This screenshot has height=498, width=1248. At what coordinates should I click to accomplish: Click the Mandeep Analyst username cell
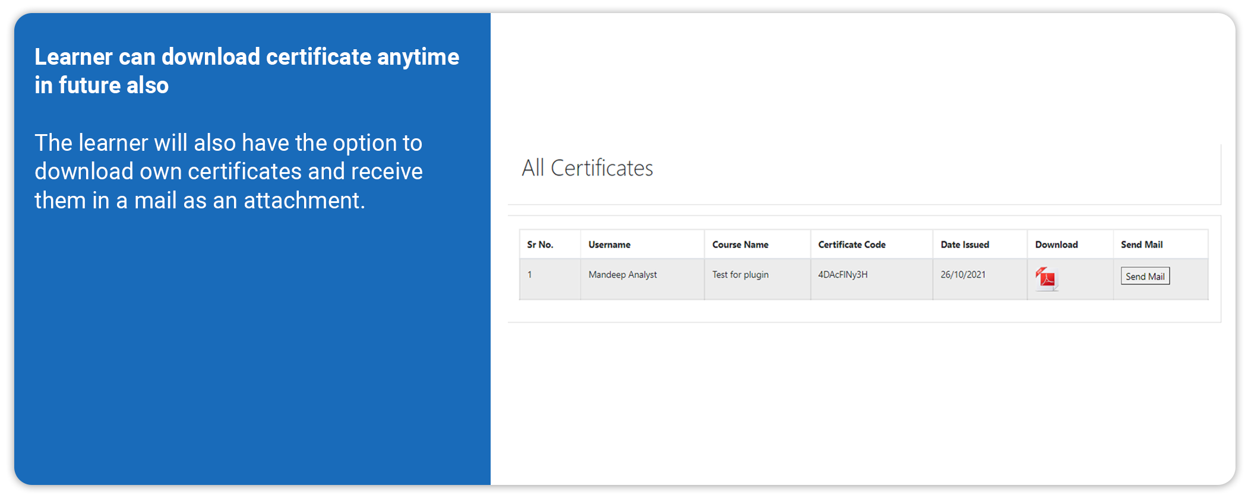tap(623, 275)
